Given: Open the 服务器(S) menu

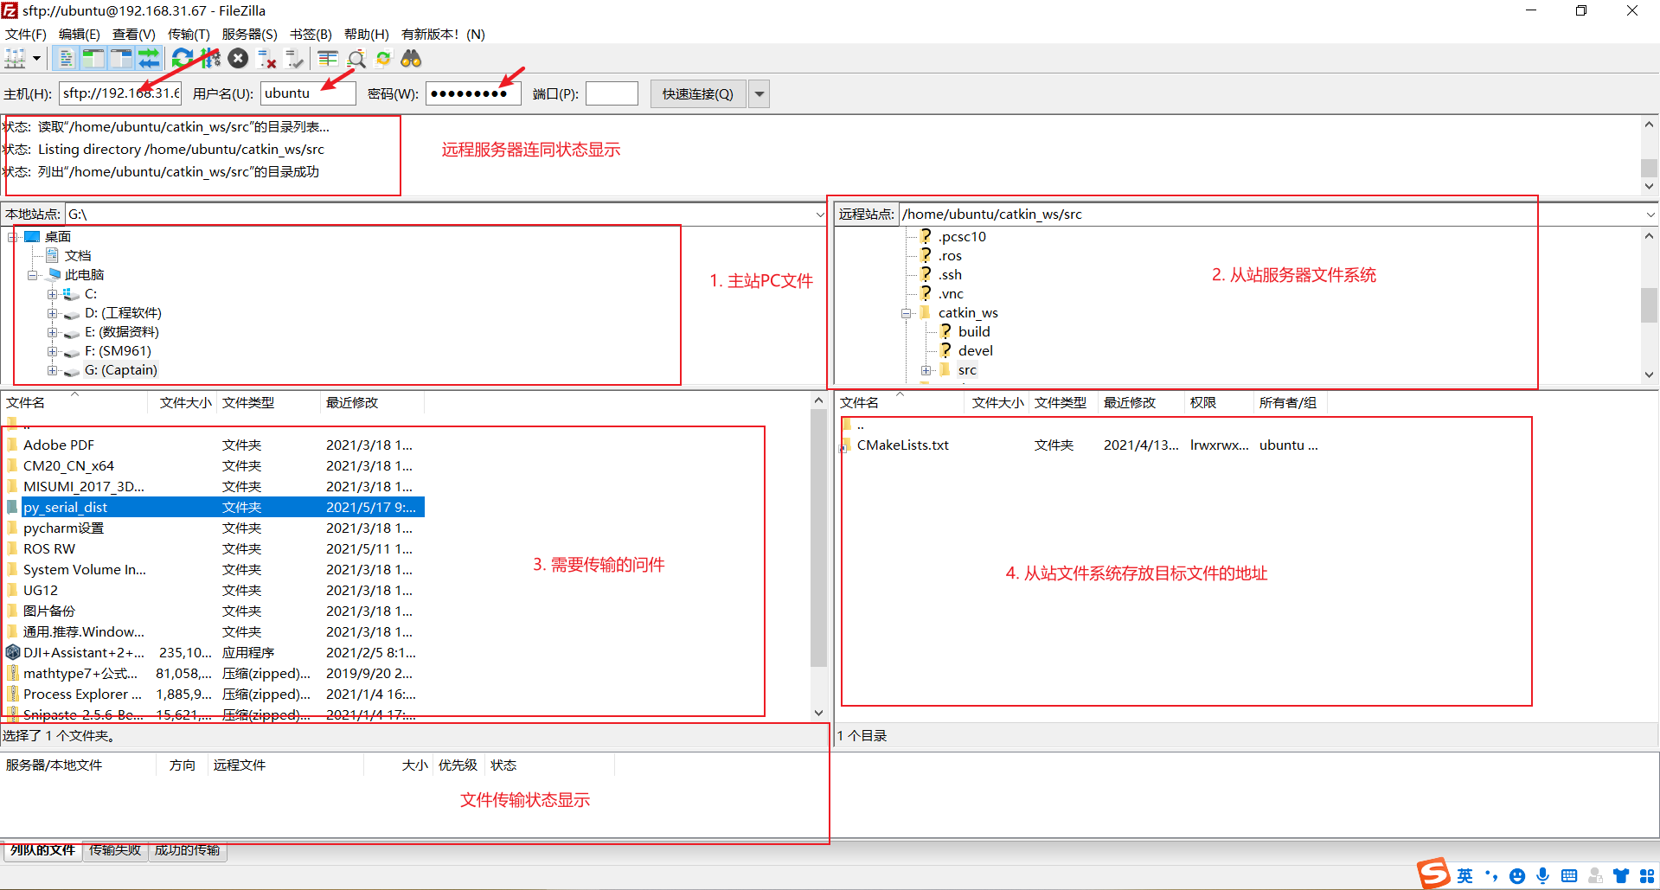Looking at the screenshot, I should [x=249, y=35].
